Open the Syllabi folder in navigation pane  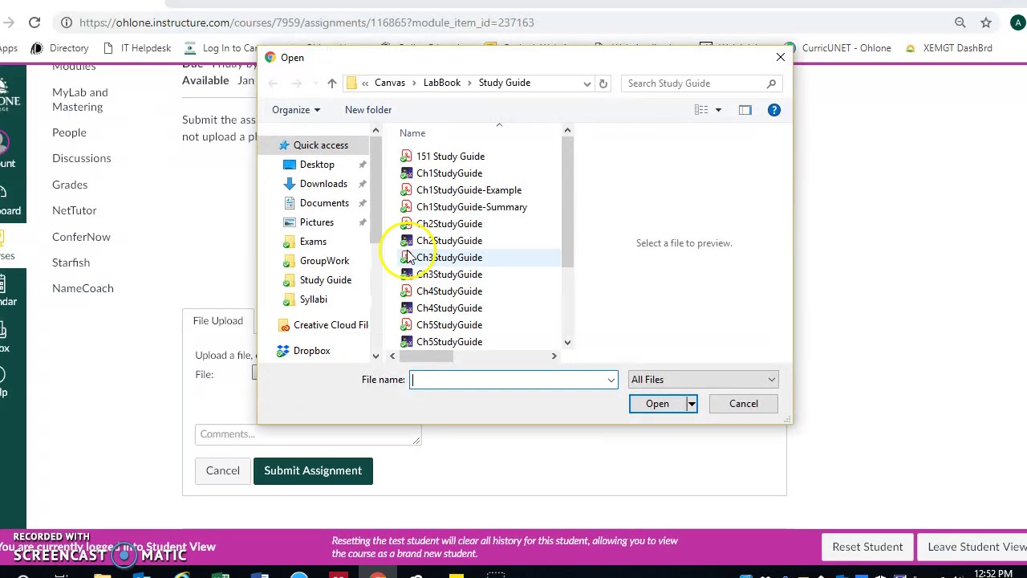[314, 299]
